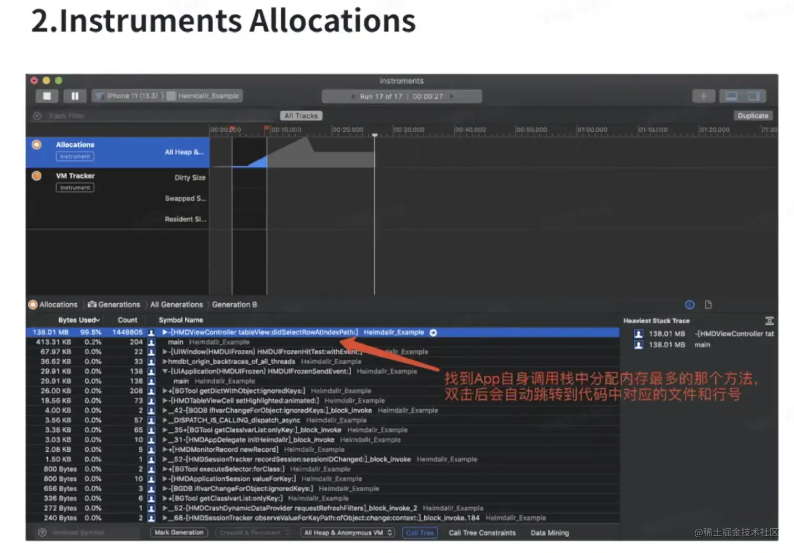Click the red flag at 00:10.000
Screen dimensions: 794x553
tap(267, 129)
